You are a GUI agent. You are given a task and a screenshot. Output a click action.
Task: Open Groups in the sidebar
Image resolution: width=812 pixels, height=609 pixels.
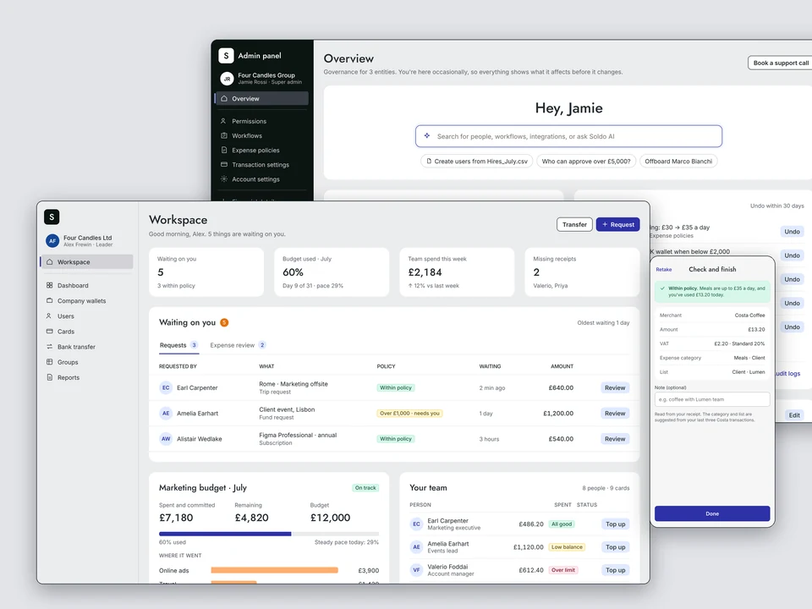click(x=68, y=362)
